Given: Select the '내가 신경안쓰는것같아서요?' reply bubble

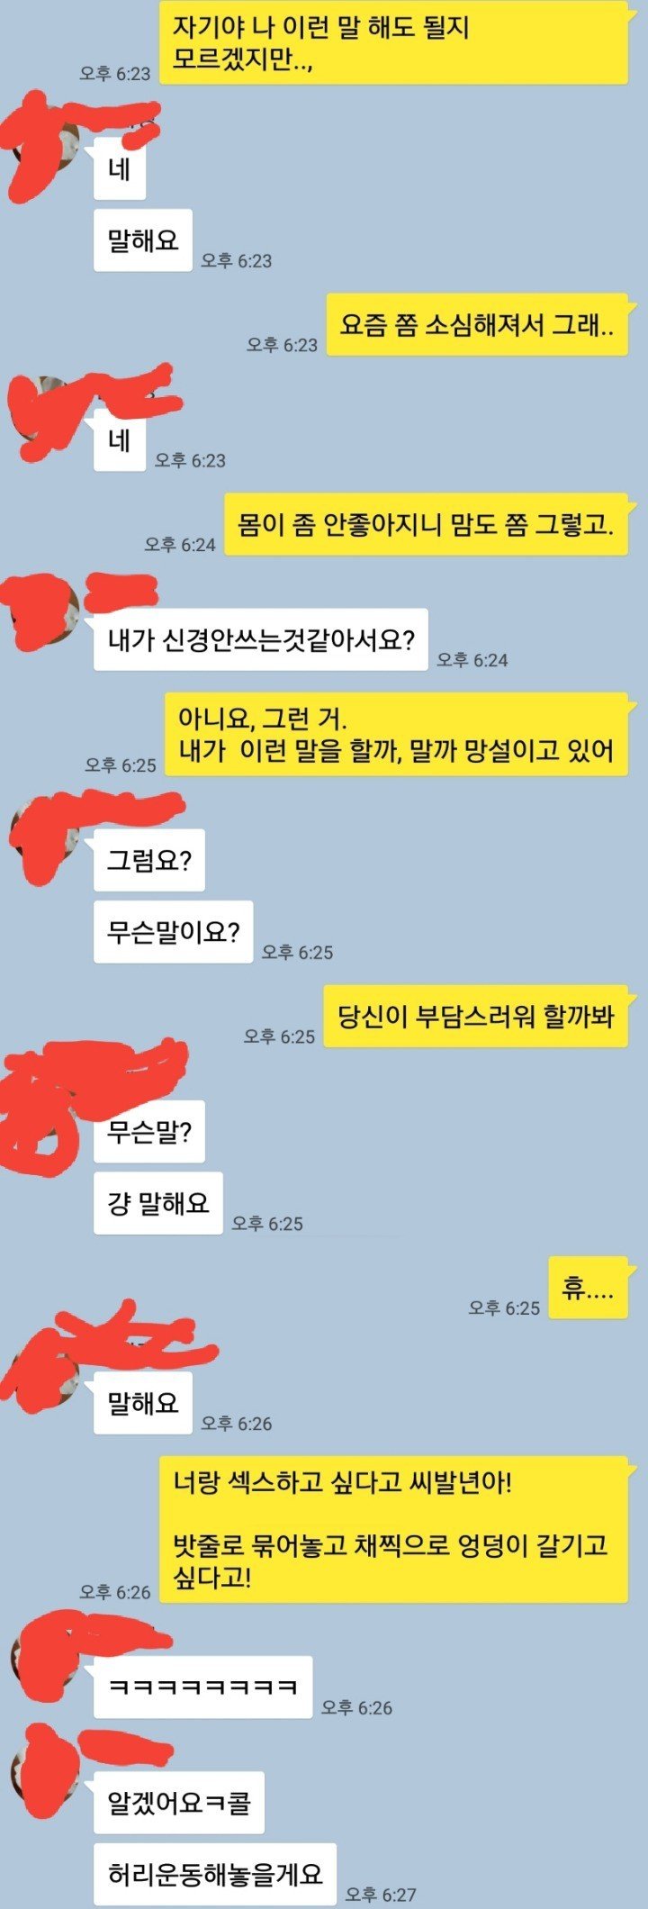Looking at the screenshot, I should click(x=261, y=640).
